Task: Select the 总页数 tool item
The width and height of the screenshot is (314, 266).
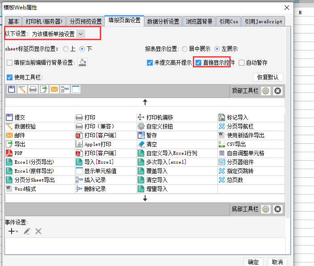Action: click(251, 180)
